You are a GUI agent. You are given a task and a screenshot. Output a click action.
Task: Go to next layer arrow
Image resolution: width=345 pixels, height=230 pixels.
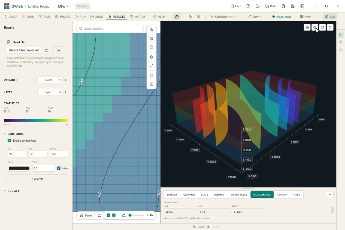click(x=65, y=92)
